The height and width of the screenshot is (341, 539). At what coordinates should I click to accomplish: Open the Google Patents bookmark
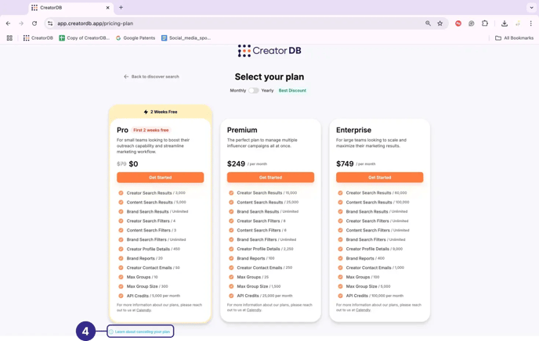tap(136, 38)
